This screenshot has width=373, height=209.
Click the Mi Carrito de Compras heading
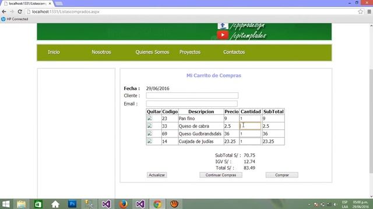(x=214, y=75)
